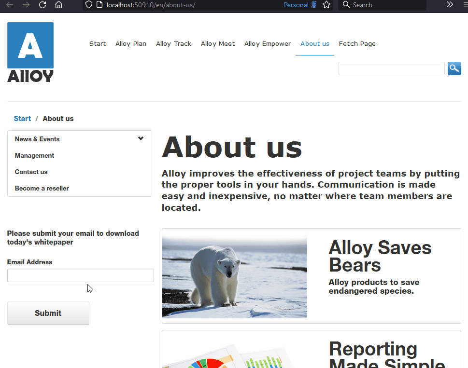Follow the Start breadcrumb link
This screenshot has height=368, width=468.
22,119
